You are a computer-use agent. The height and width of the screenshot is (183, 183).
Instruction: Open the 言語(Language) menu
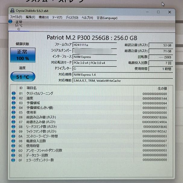[107, 18]
